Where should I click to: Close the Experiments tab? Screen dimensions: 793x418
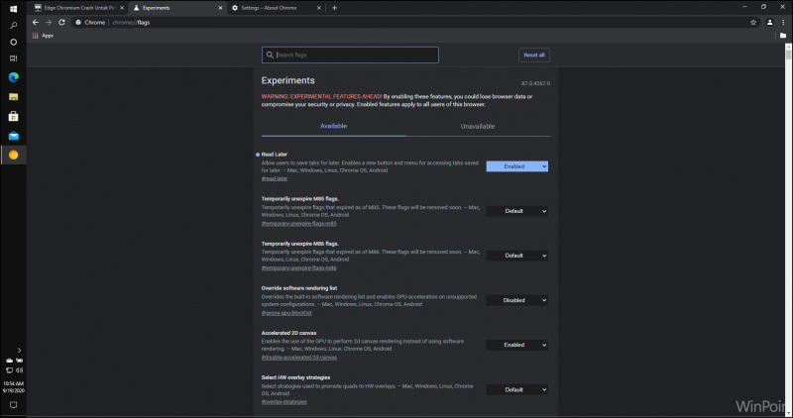point(220,8)
